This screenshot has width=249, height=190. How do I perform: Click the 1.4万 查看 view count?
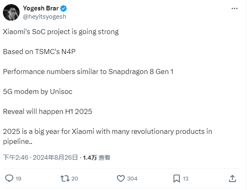point(97,158)
